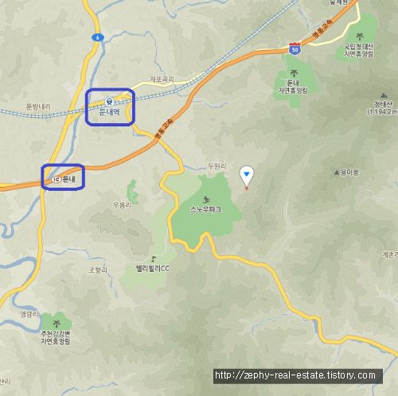Select the 우용리 place label
The width and height of the screenshot is (398, 396).
point(122,205)
